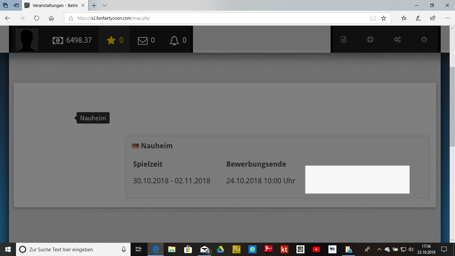Image resolution: width=455 pixels, height=256 pixels.
Task: Open the lifebuoy help icon
Action: (370, 39)
